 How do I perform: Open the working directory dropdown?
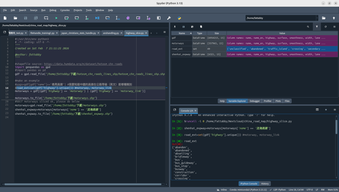tap(317, 18)
